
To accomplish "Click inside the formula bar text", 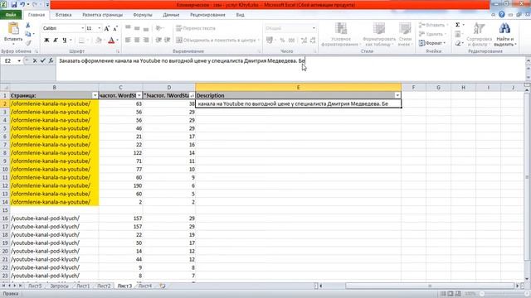I will click(182, 60).
